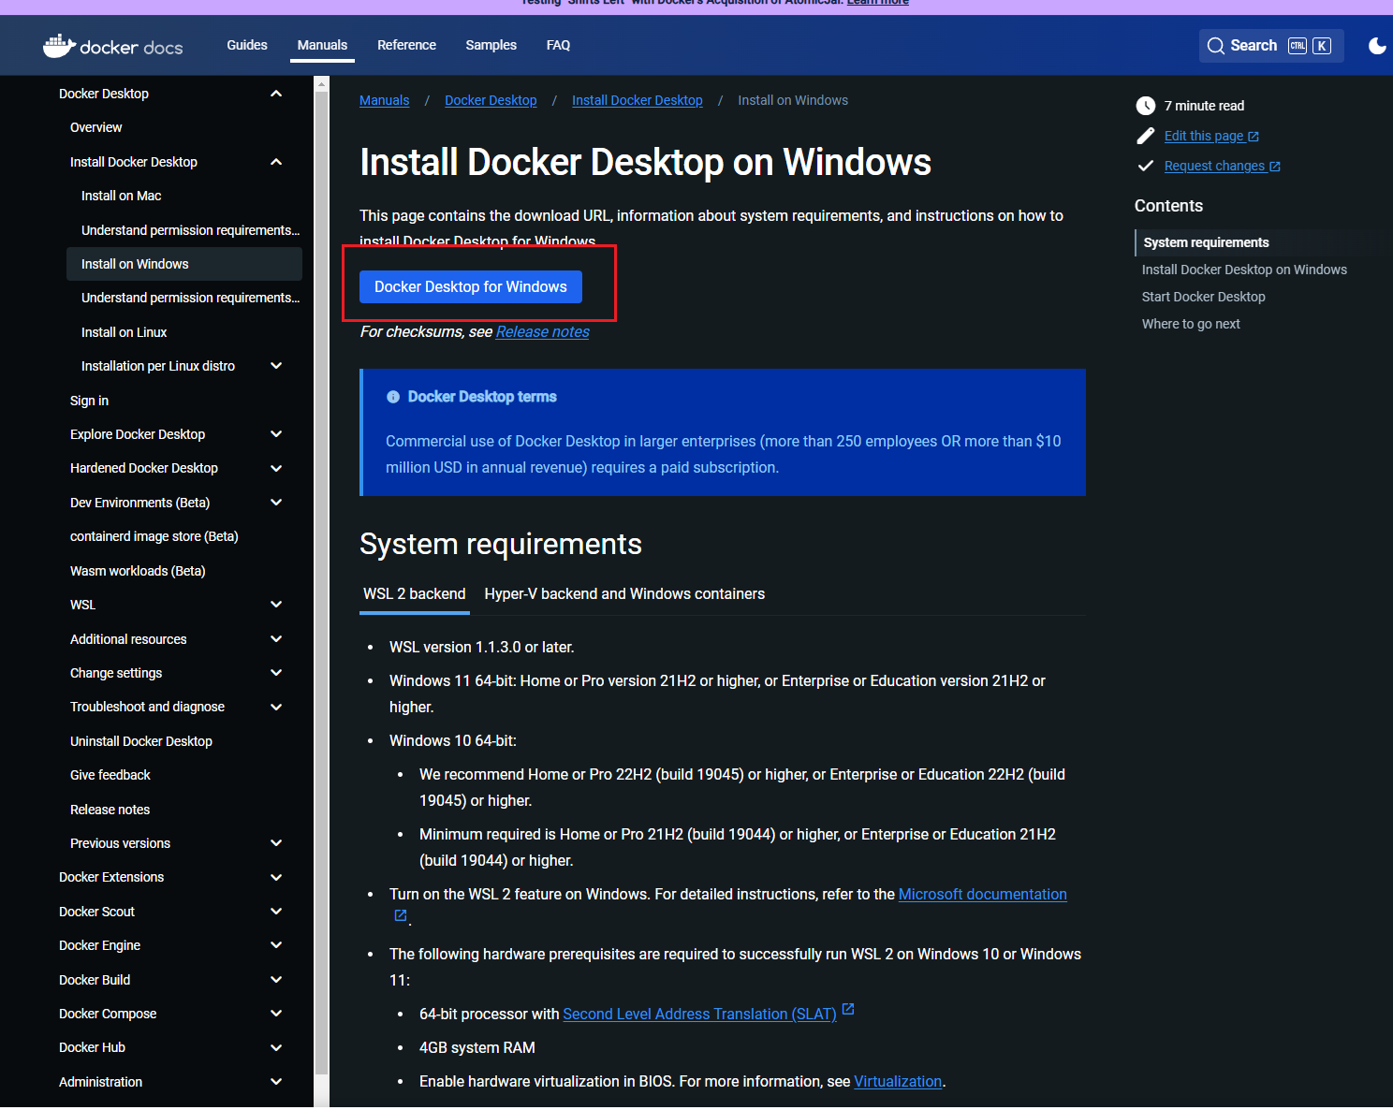
Task: Click the sidebar vertical scrollbar thumb
Action: (322, 580)
